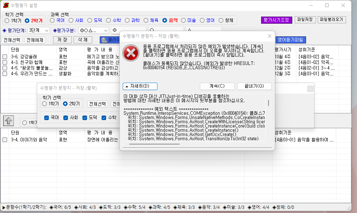The height and width of the screenshot is (213, 357).
Task: Toggle the 도덕 checkbox in save dialog
Action: [x=85, y=118]
